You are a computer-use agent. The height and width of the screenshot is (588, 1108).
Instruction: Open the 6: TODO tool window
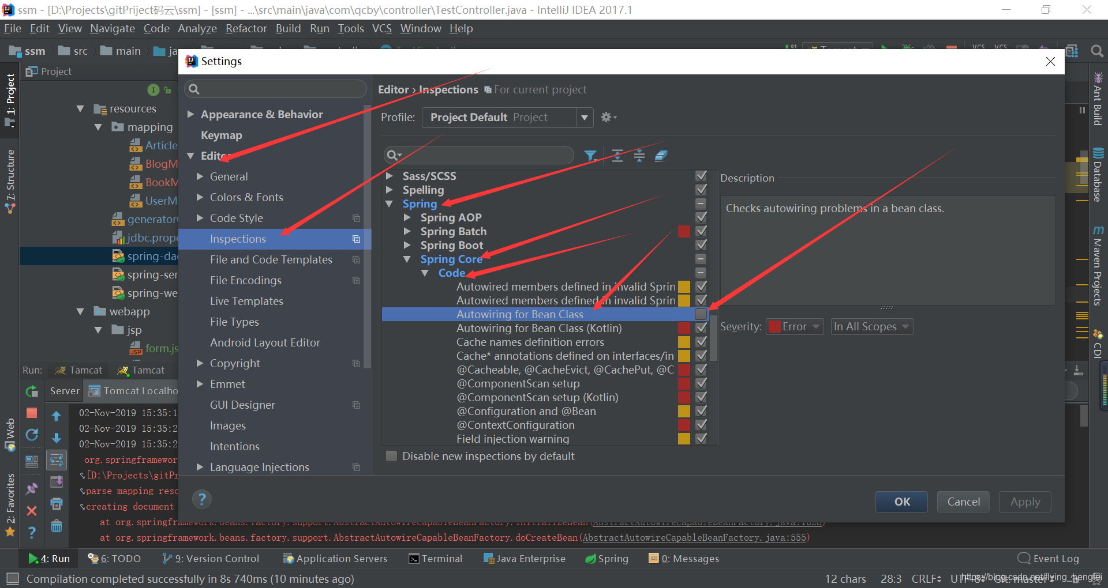click(114, 559)
